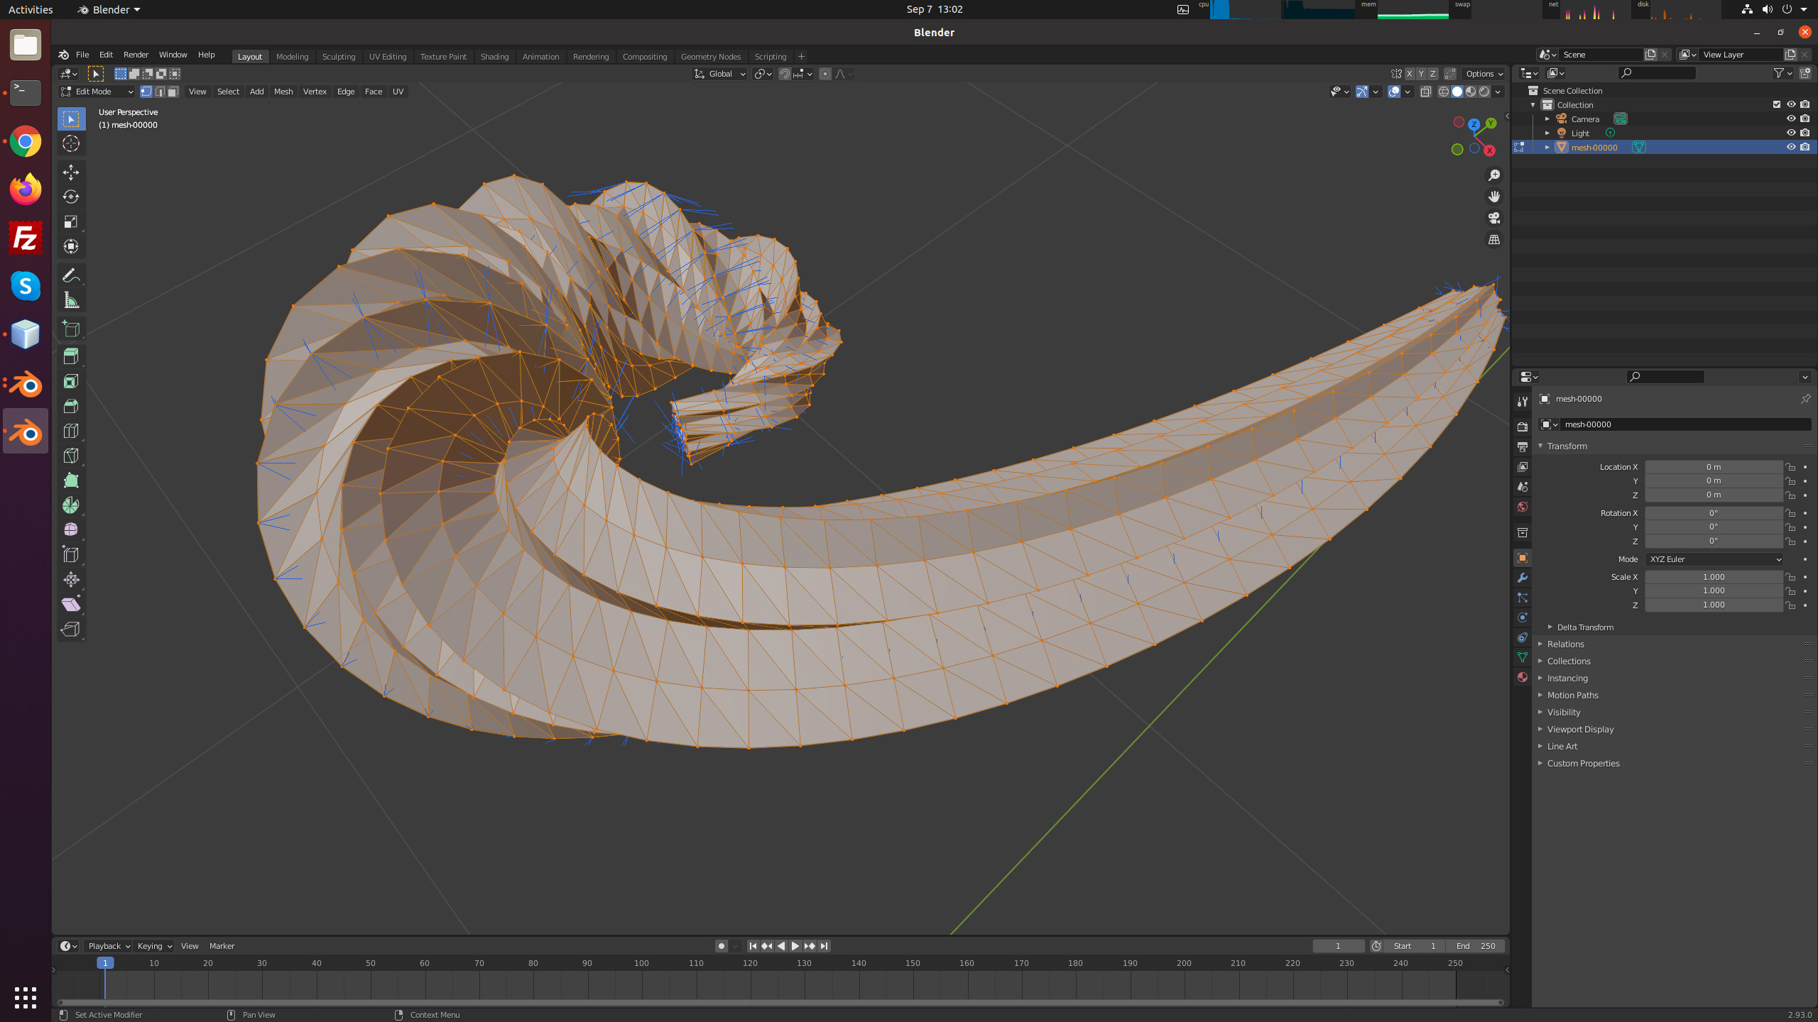Click the Scale X value field

[x=1713, y=577]
